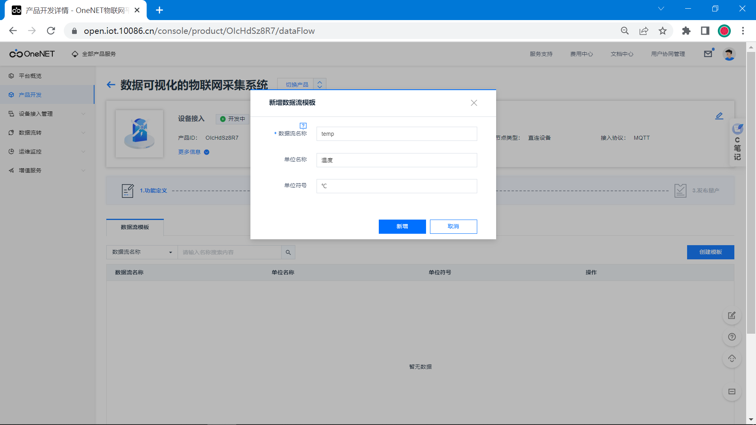The width and height of the screenshot is (756, 425).
Task: Click the edit pencil icon on product card
Action: coord(719,116)
